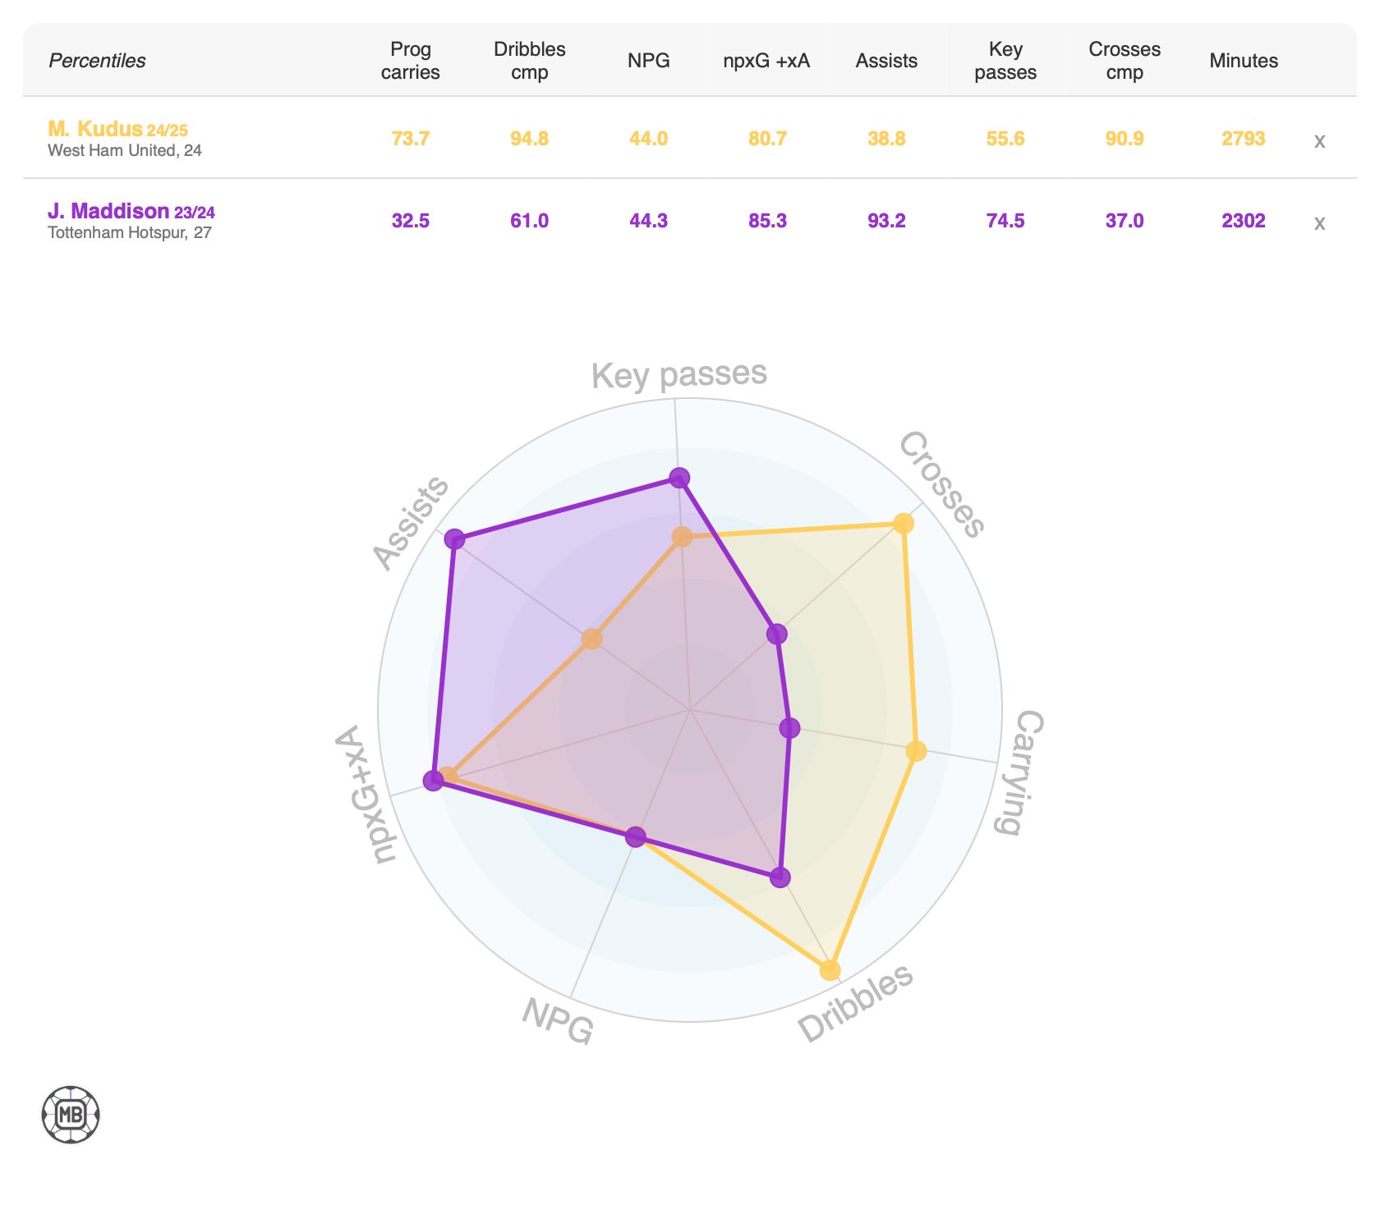Select Maddison's purple NPG data point

click(x=635, y=836)
